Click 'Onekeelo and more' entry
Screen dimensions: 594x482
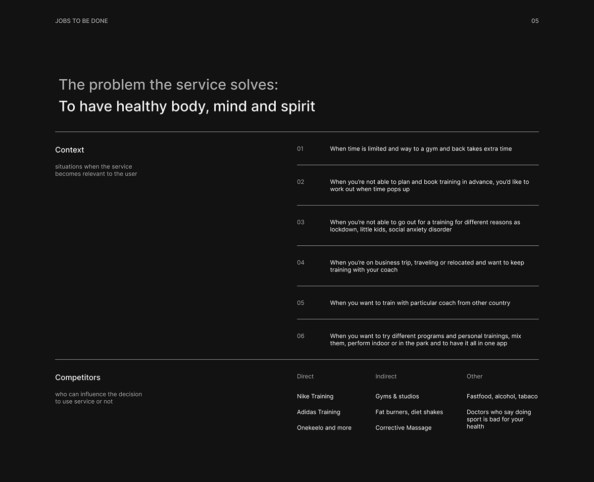click(x=324, y=428)
